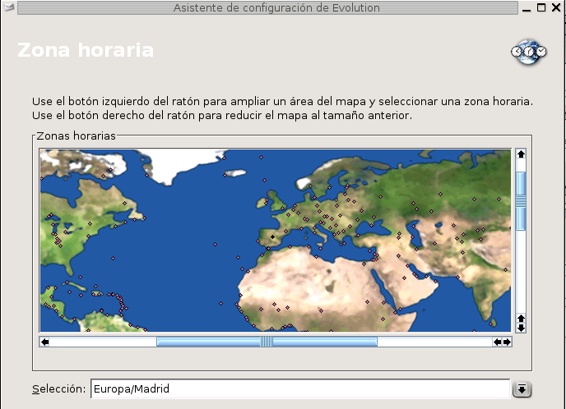Click the left arrow at the horizontal scrollbar's left end
Screen dimensions: 566x409
pyautogui.click(x=45, y=342)
